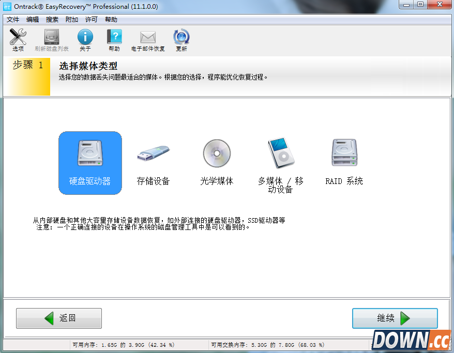Check updates with the 更新 icon
The image size is (454, 353).
point(181,40)
